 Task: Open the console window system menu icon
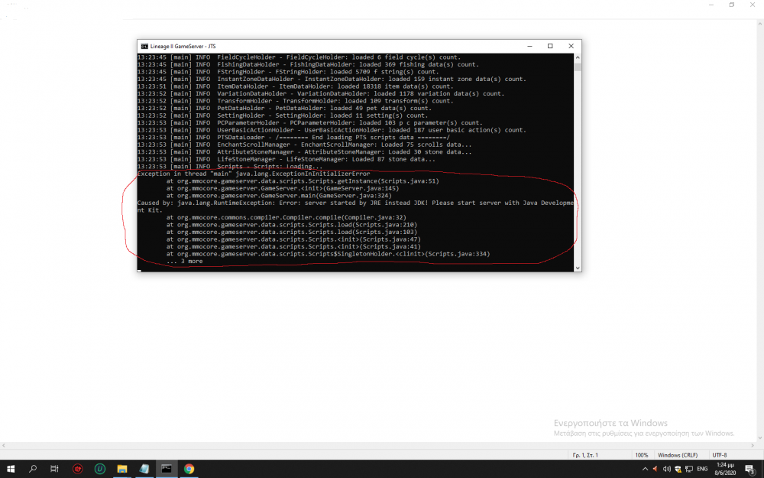(x=144, y=46)
